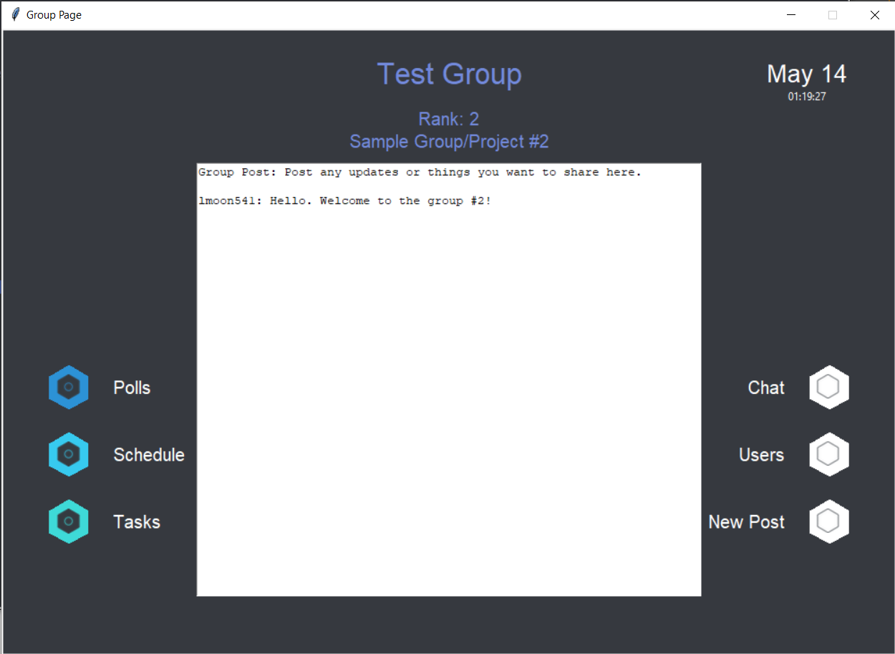
Task: Open Users via its white hexagon icon
Action: 829,454
